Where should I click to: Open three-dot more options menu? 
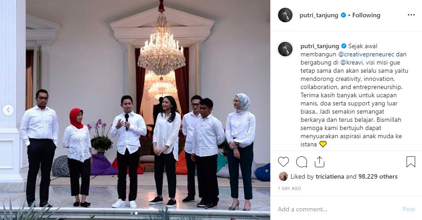[x=411, y=15]
